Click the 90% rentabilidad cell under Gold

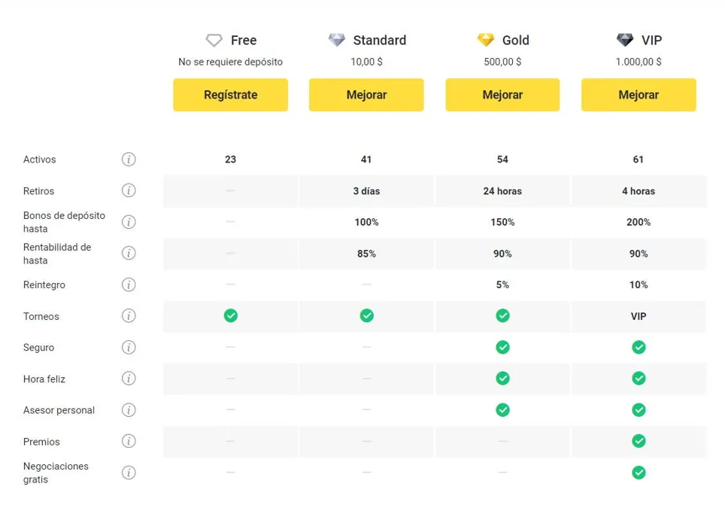[x=502, y=254]
